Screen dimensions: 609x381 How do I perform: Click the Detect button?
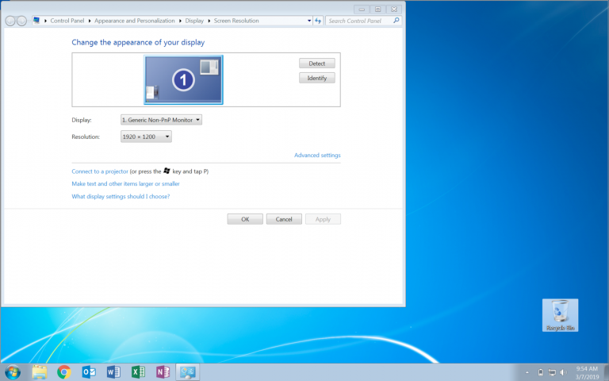tap(317, 63)
